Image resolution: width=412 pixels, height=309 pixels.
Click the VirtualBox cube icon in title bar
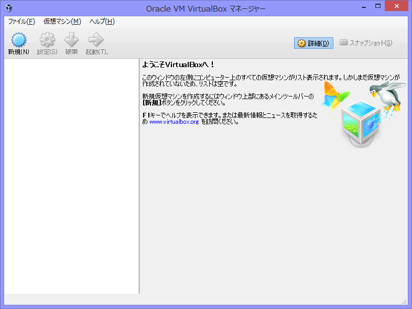[x=9, y=8]
